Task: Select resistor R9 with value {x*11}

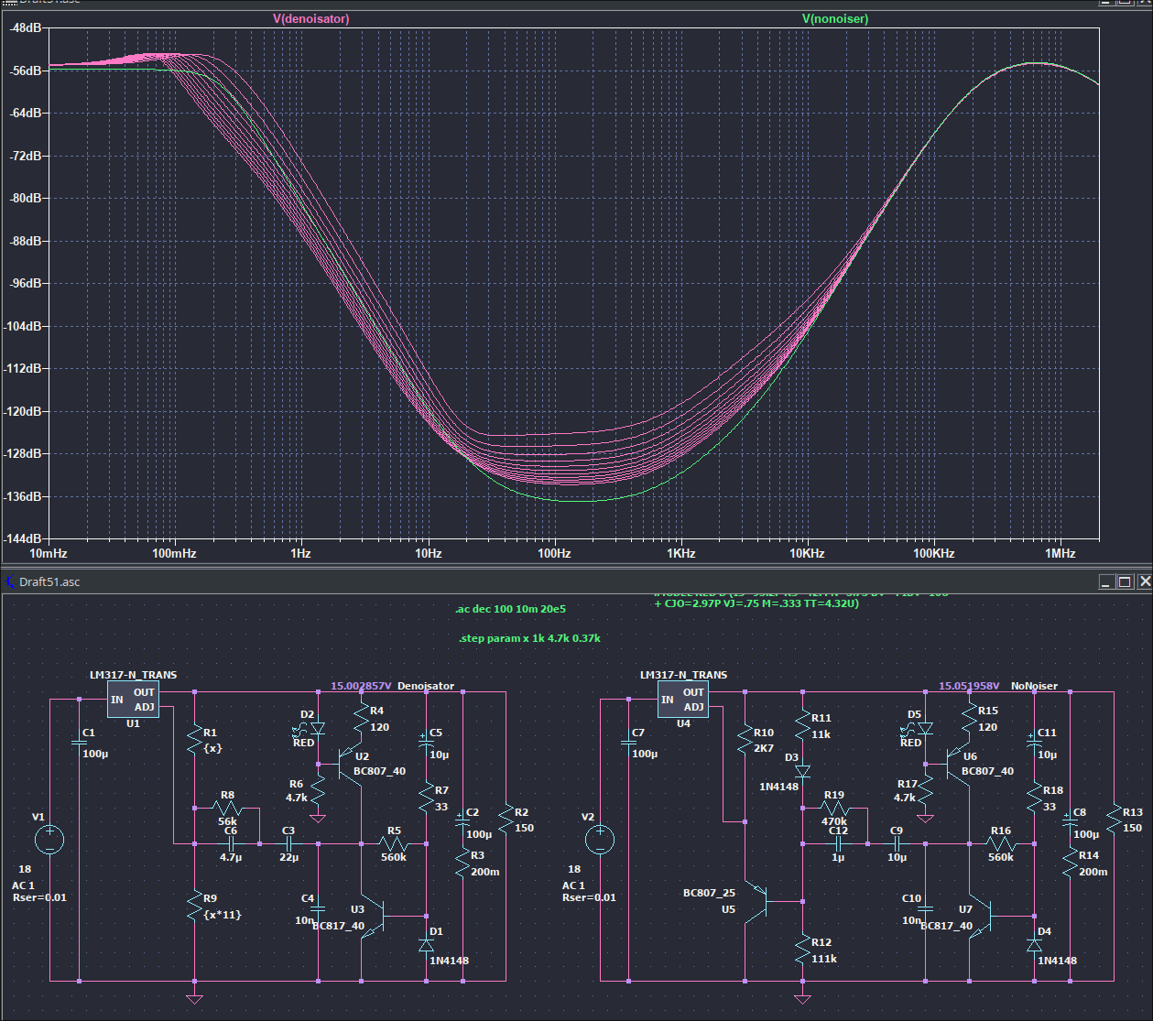Action: [x=194, y=907]
